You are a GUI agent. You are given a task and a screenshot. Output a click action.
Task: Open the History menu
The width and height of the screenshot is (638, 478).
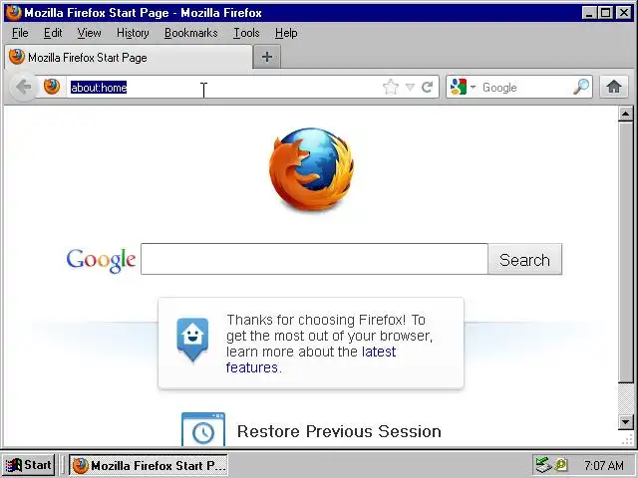pos(133,33)
